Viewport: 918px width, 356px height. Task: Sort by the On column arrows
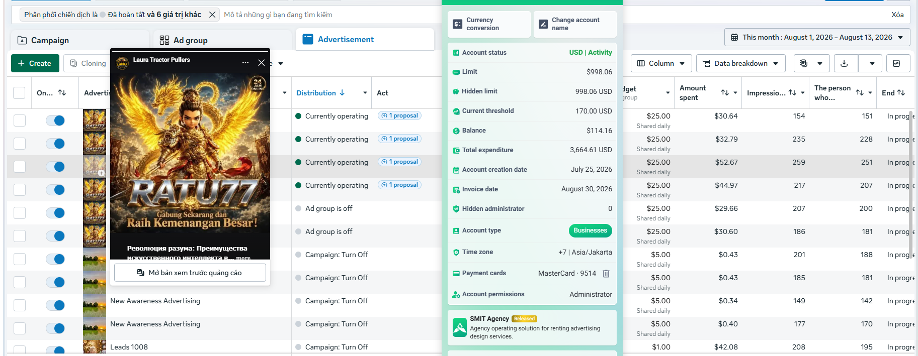click(x=62, y=92)
